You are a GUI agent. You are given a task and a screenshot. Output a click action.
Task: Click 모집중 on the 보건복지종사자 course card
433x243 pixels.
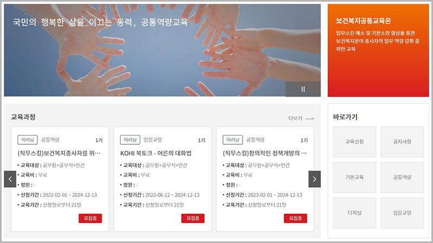90,218
